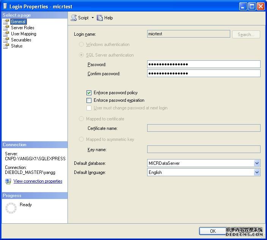Open the Script dropdown arrow
267x240 pixels.
tap(93, 18)
